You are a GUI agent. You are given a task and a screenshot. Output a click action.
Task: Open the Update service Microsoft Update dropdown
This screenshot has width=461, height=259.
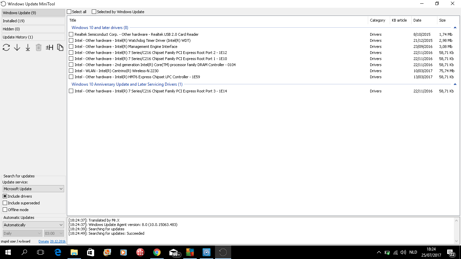tap(33, 189)
